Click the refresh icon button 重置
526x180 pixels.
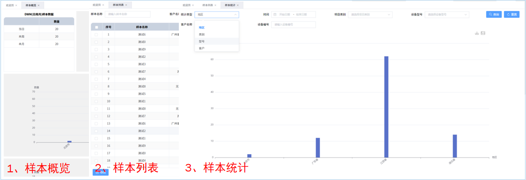point(512,14)
